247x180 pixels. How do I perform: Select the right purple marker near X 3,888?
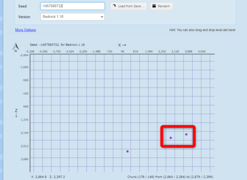(186, 134)
